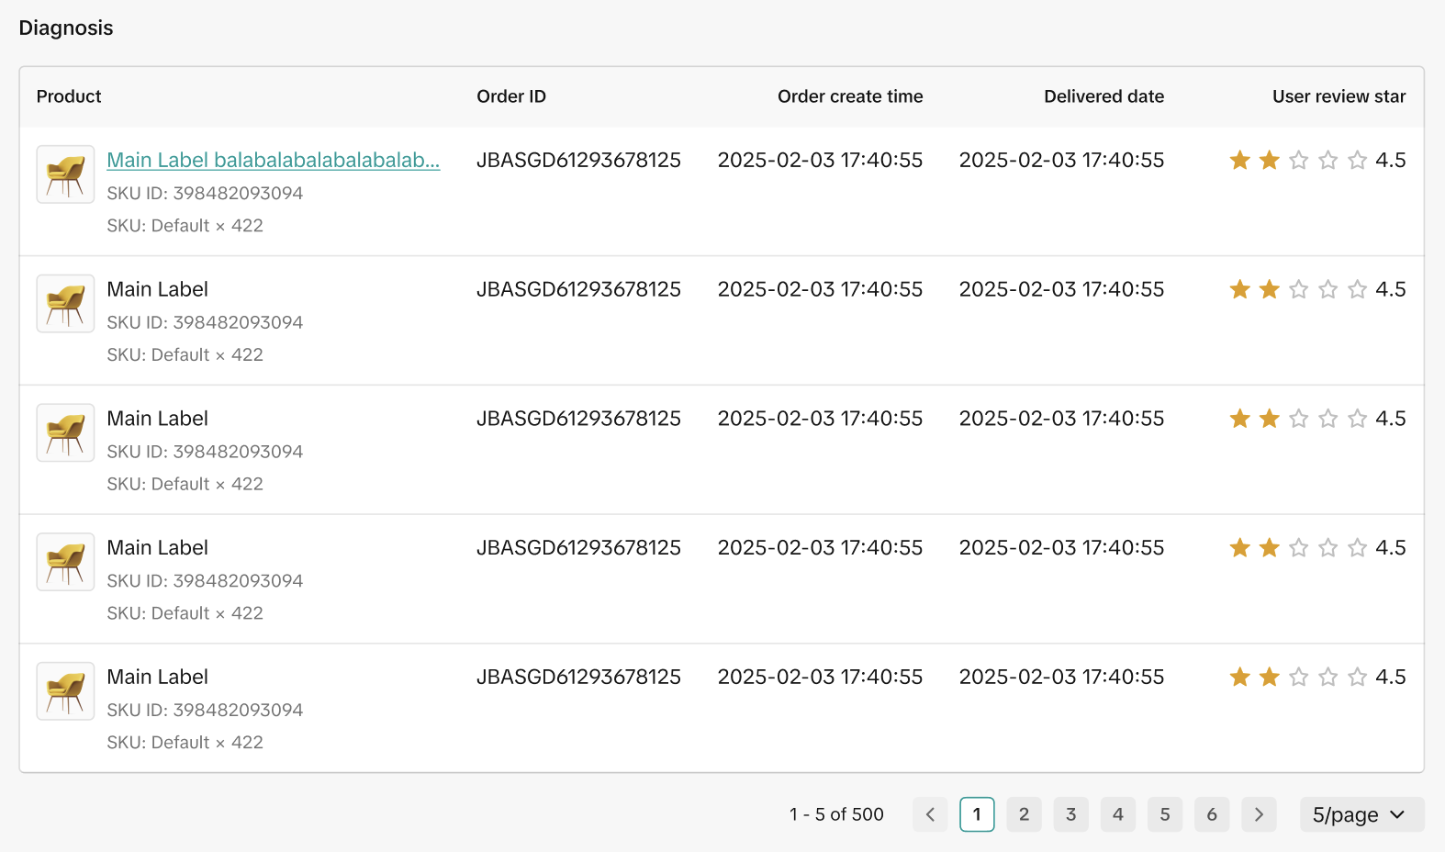Click chair thumbnail in third product row
The width and height of the screenshot is (1445, 852).
[65, 432]
